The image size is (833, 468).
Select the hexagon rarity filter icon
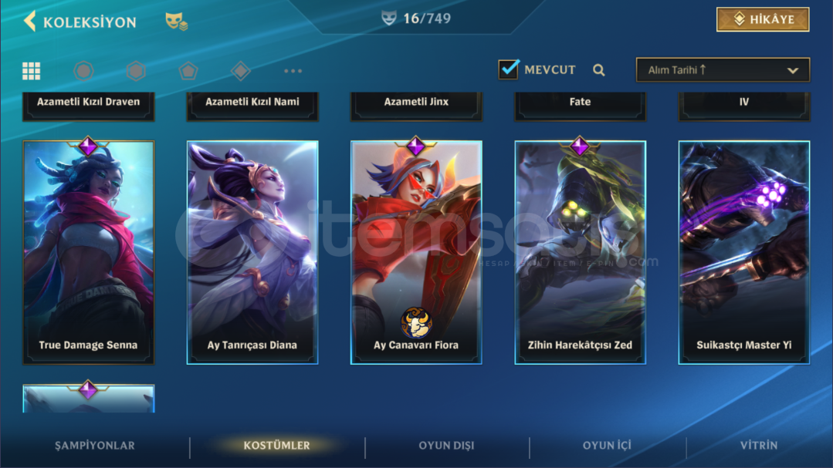[x=136, y=71]
